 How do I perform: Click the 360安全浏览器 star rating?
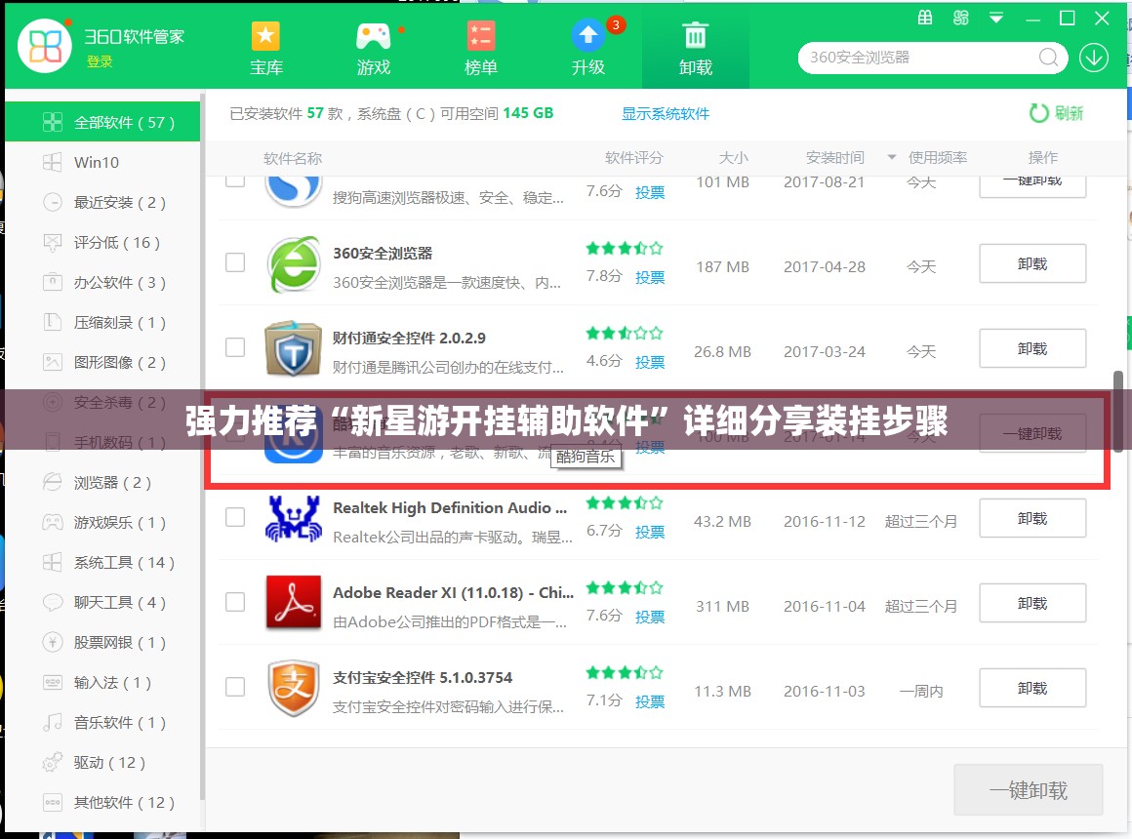click(625, 249)
